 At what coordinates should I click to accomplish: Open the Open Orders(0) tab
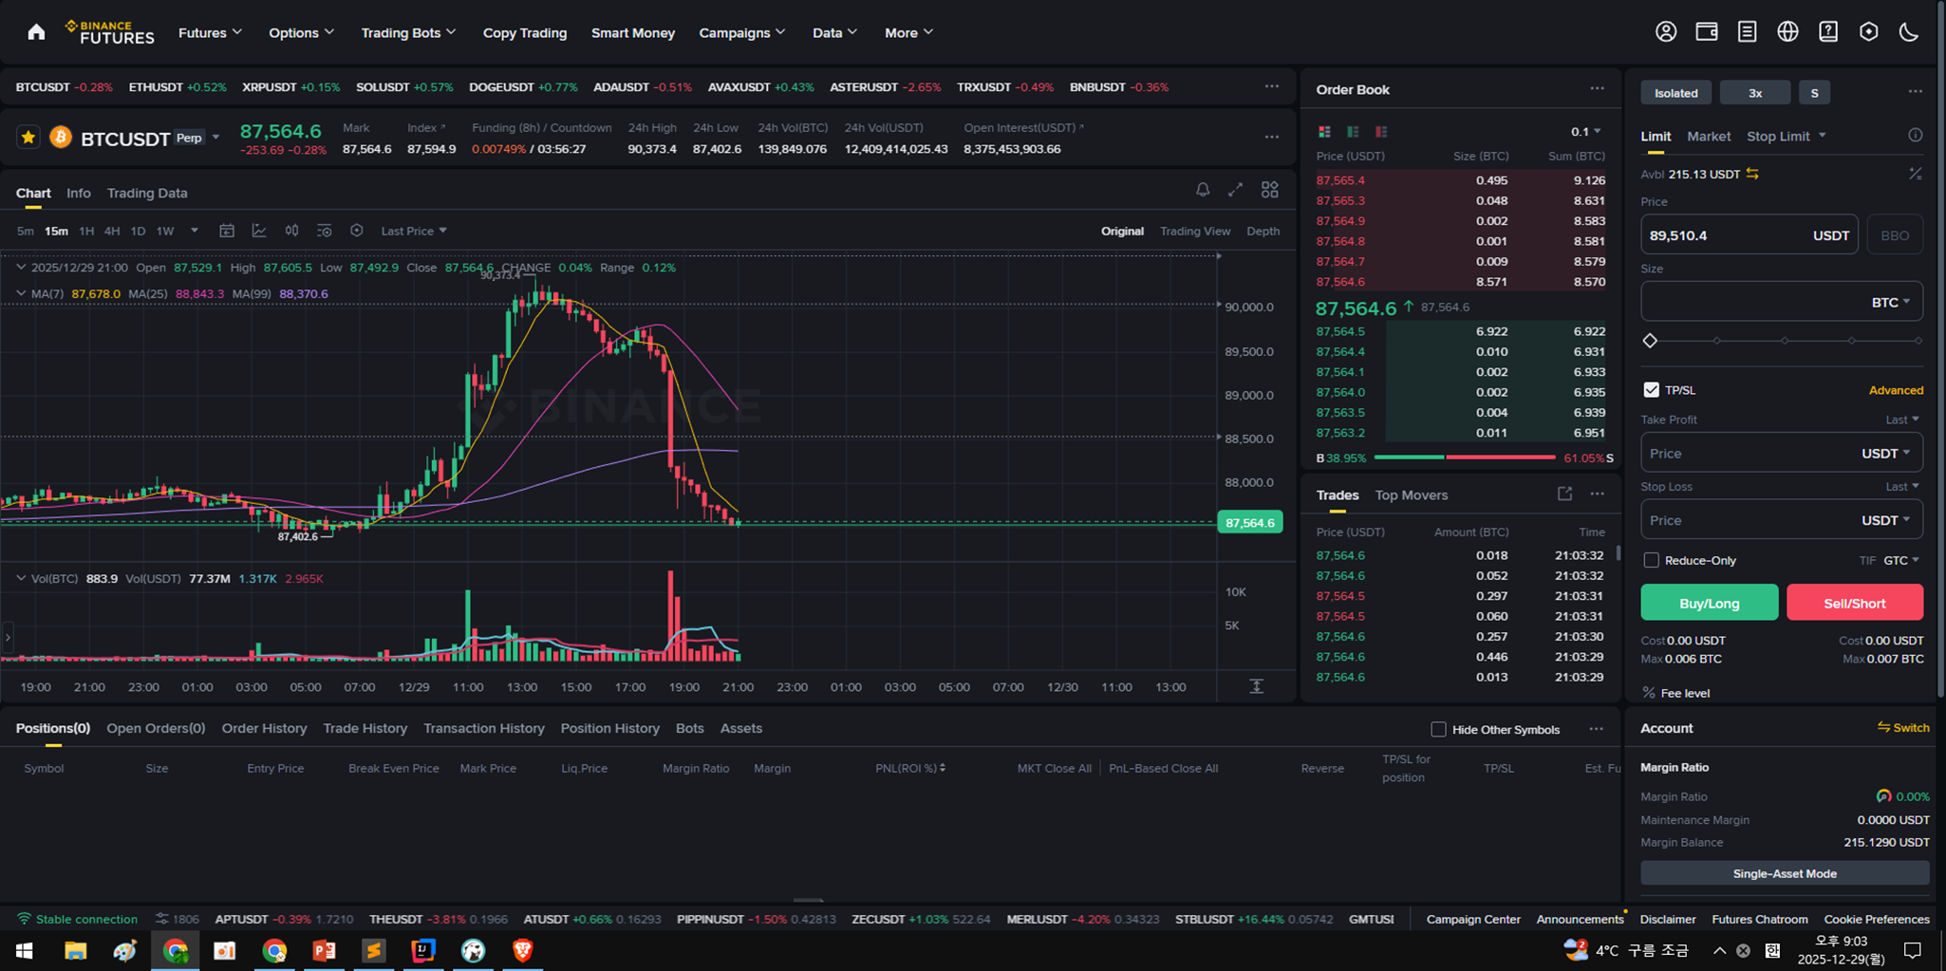tap(156, 728)
